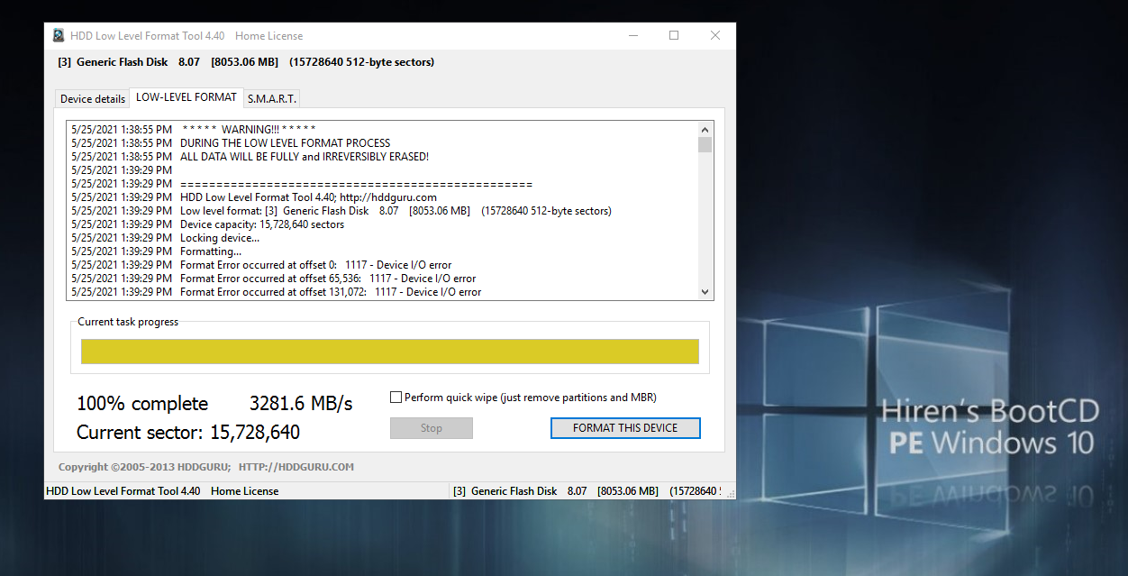Maximize the HDD Low Level Format window

click(x=674, y=36)
